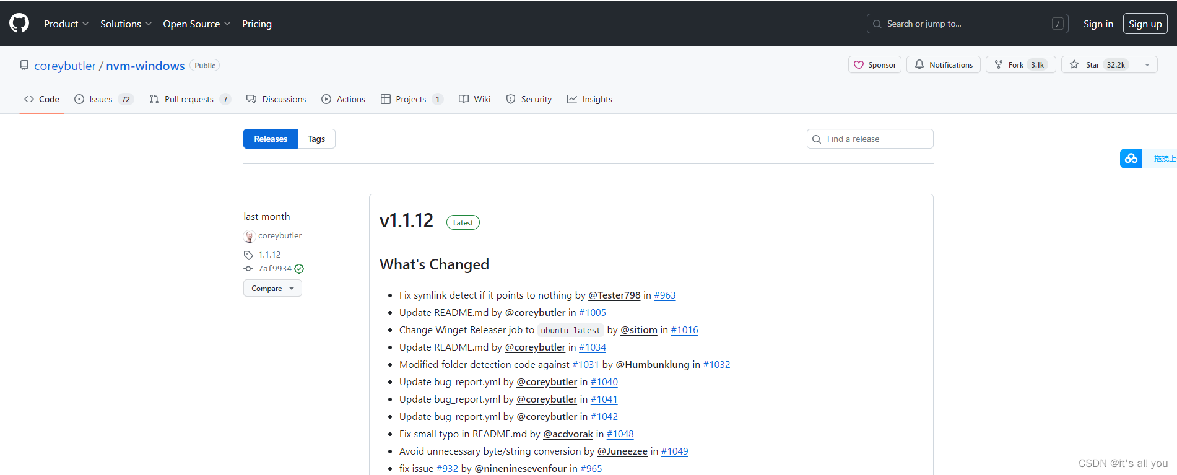1177x475 pixels.
Task: Open the v1.1.12 release title
Action: coord(406,220)
